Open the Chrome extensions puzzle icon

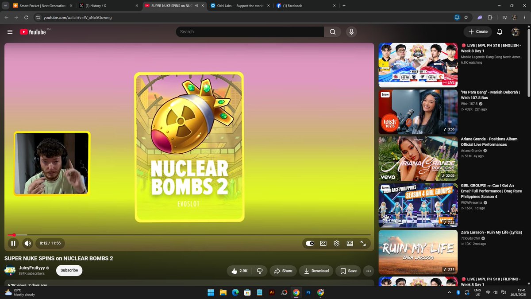coord(490,17)
